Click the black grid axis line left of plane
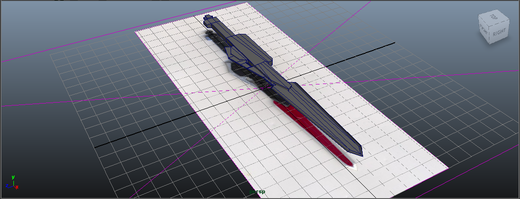The height and width of the screenshot is (199, 520). 144,135
